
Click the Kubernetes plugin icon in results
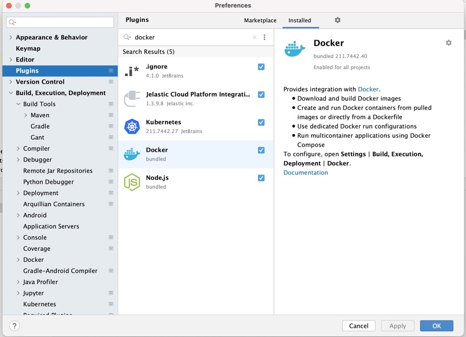click(132, 126)
